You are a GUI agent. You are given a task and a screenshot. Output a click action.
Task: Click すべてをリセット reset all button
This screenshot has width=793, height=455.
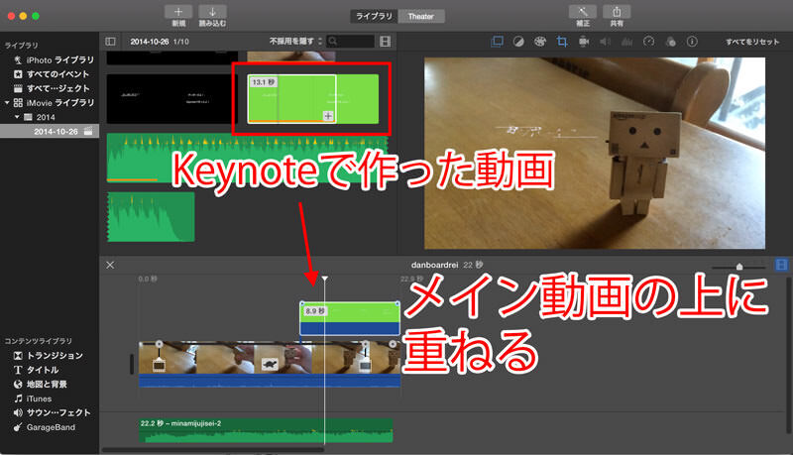(752, 42)
